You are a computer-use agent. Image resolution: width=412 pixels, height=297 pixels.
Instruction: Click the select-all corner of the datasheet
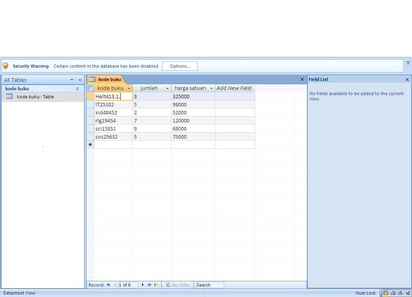[90, 88]
